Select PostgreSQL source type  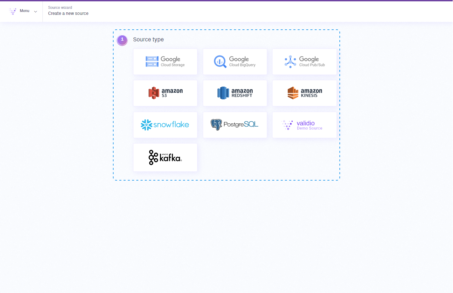235,125
